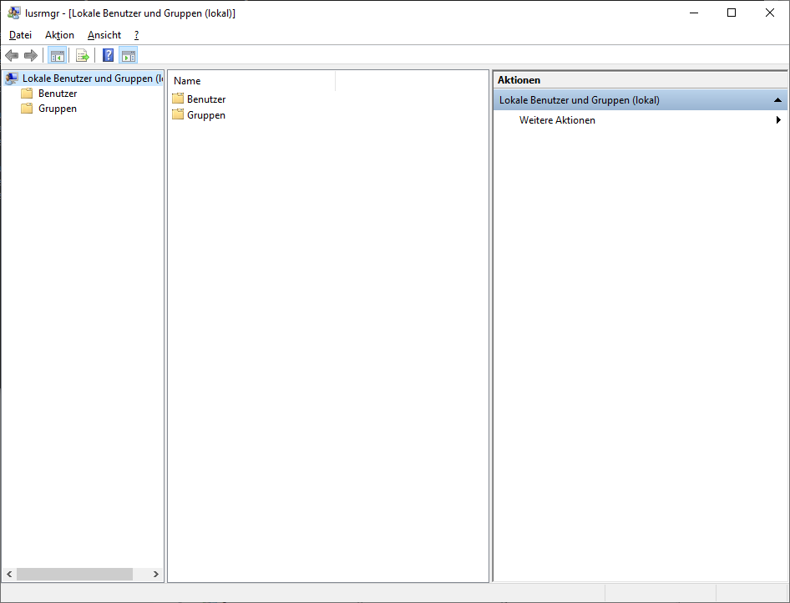Screen dimensions: 790x603
Task: Open the Aktion menu
Action: tap(59, 35)
